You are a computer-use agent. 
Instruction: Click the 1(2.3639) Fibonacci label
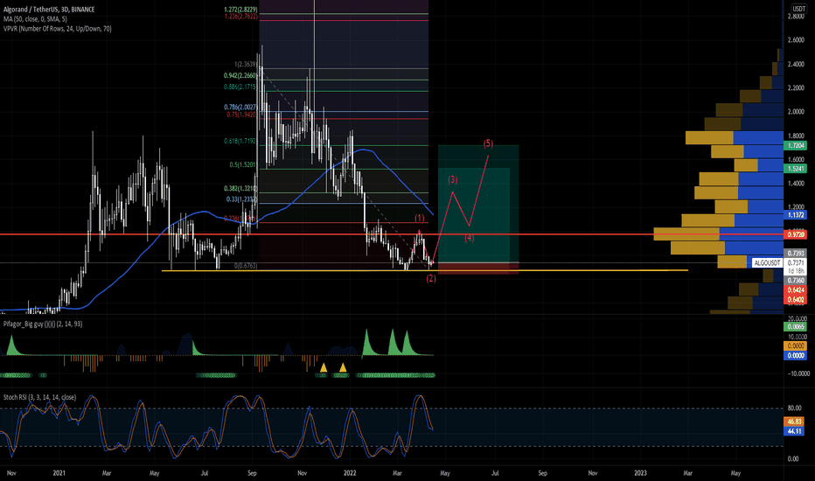click(x=246, y=65)
